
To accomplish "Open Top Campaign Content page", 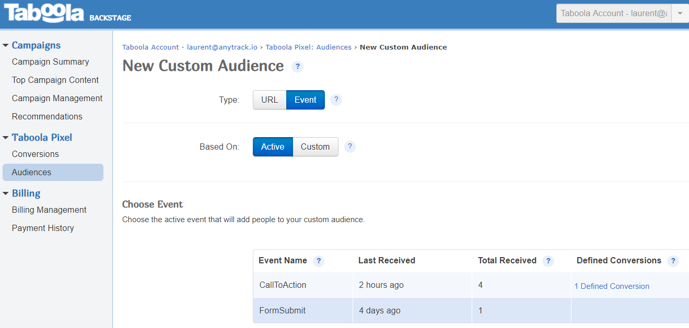I will coord(55,80).
